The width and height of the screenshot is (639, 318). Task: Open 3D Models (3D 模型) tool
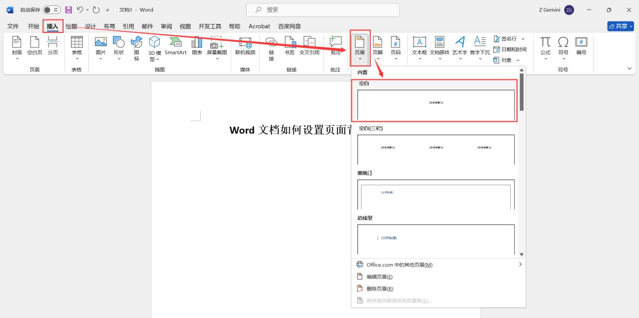point(154,48)
